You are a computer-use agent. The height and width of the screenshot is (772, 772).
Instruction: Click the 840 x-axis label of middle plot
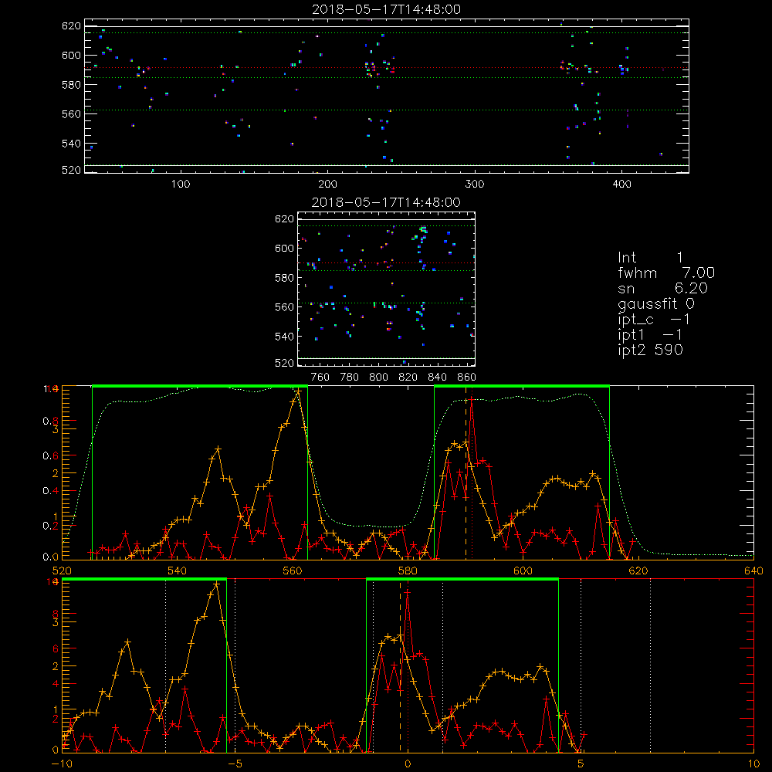(x=437, y=378)
